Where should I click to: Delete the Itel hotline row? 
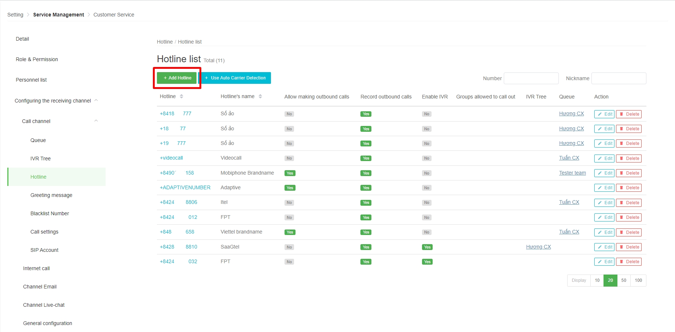(628, 203)
